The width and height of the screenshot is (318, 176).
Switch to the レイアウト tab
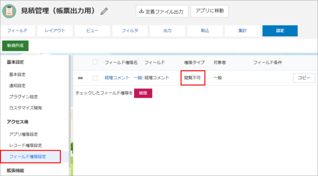(x=55, y=31)
